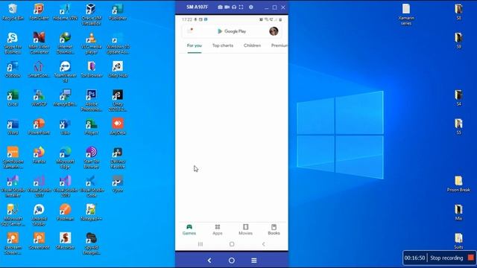This screenshot has width=477, height=268.
Task: Select the WinSCP desktop icon
Action: pyautogui.click(x=39, y=98)
